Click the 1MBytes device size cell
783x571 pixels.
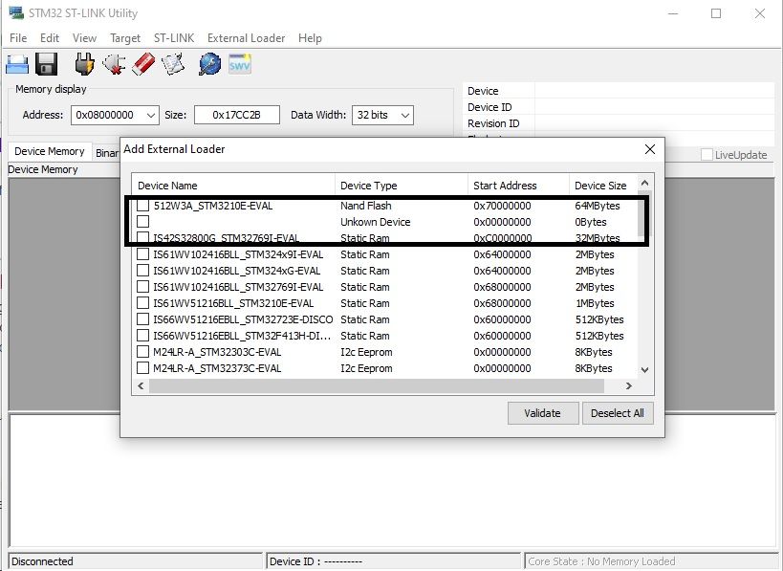[595, 303]
